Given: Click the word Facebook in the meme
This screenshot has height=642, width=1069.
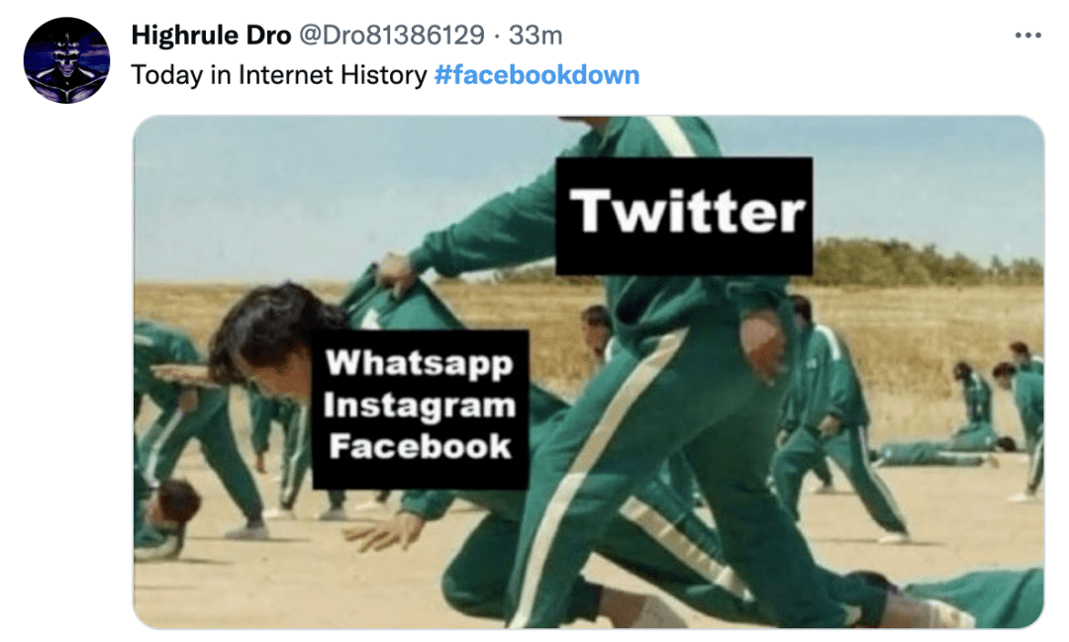Looking at the screenshot, I should 420,446.
